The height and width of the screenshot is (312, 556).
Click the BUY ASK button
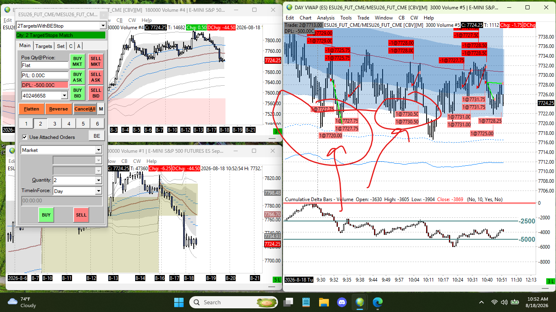(x=77, y=78)
